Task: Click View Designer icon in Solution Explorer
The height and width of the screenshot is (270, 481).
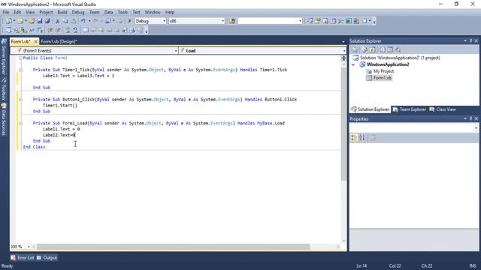Action: [390, 49]
